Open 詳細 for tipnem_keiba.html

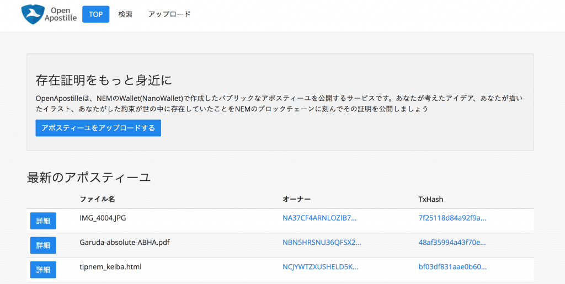click(43, 270)
